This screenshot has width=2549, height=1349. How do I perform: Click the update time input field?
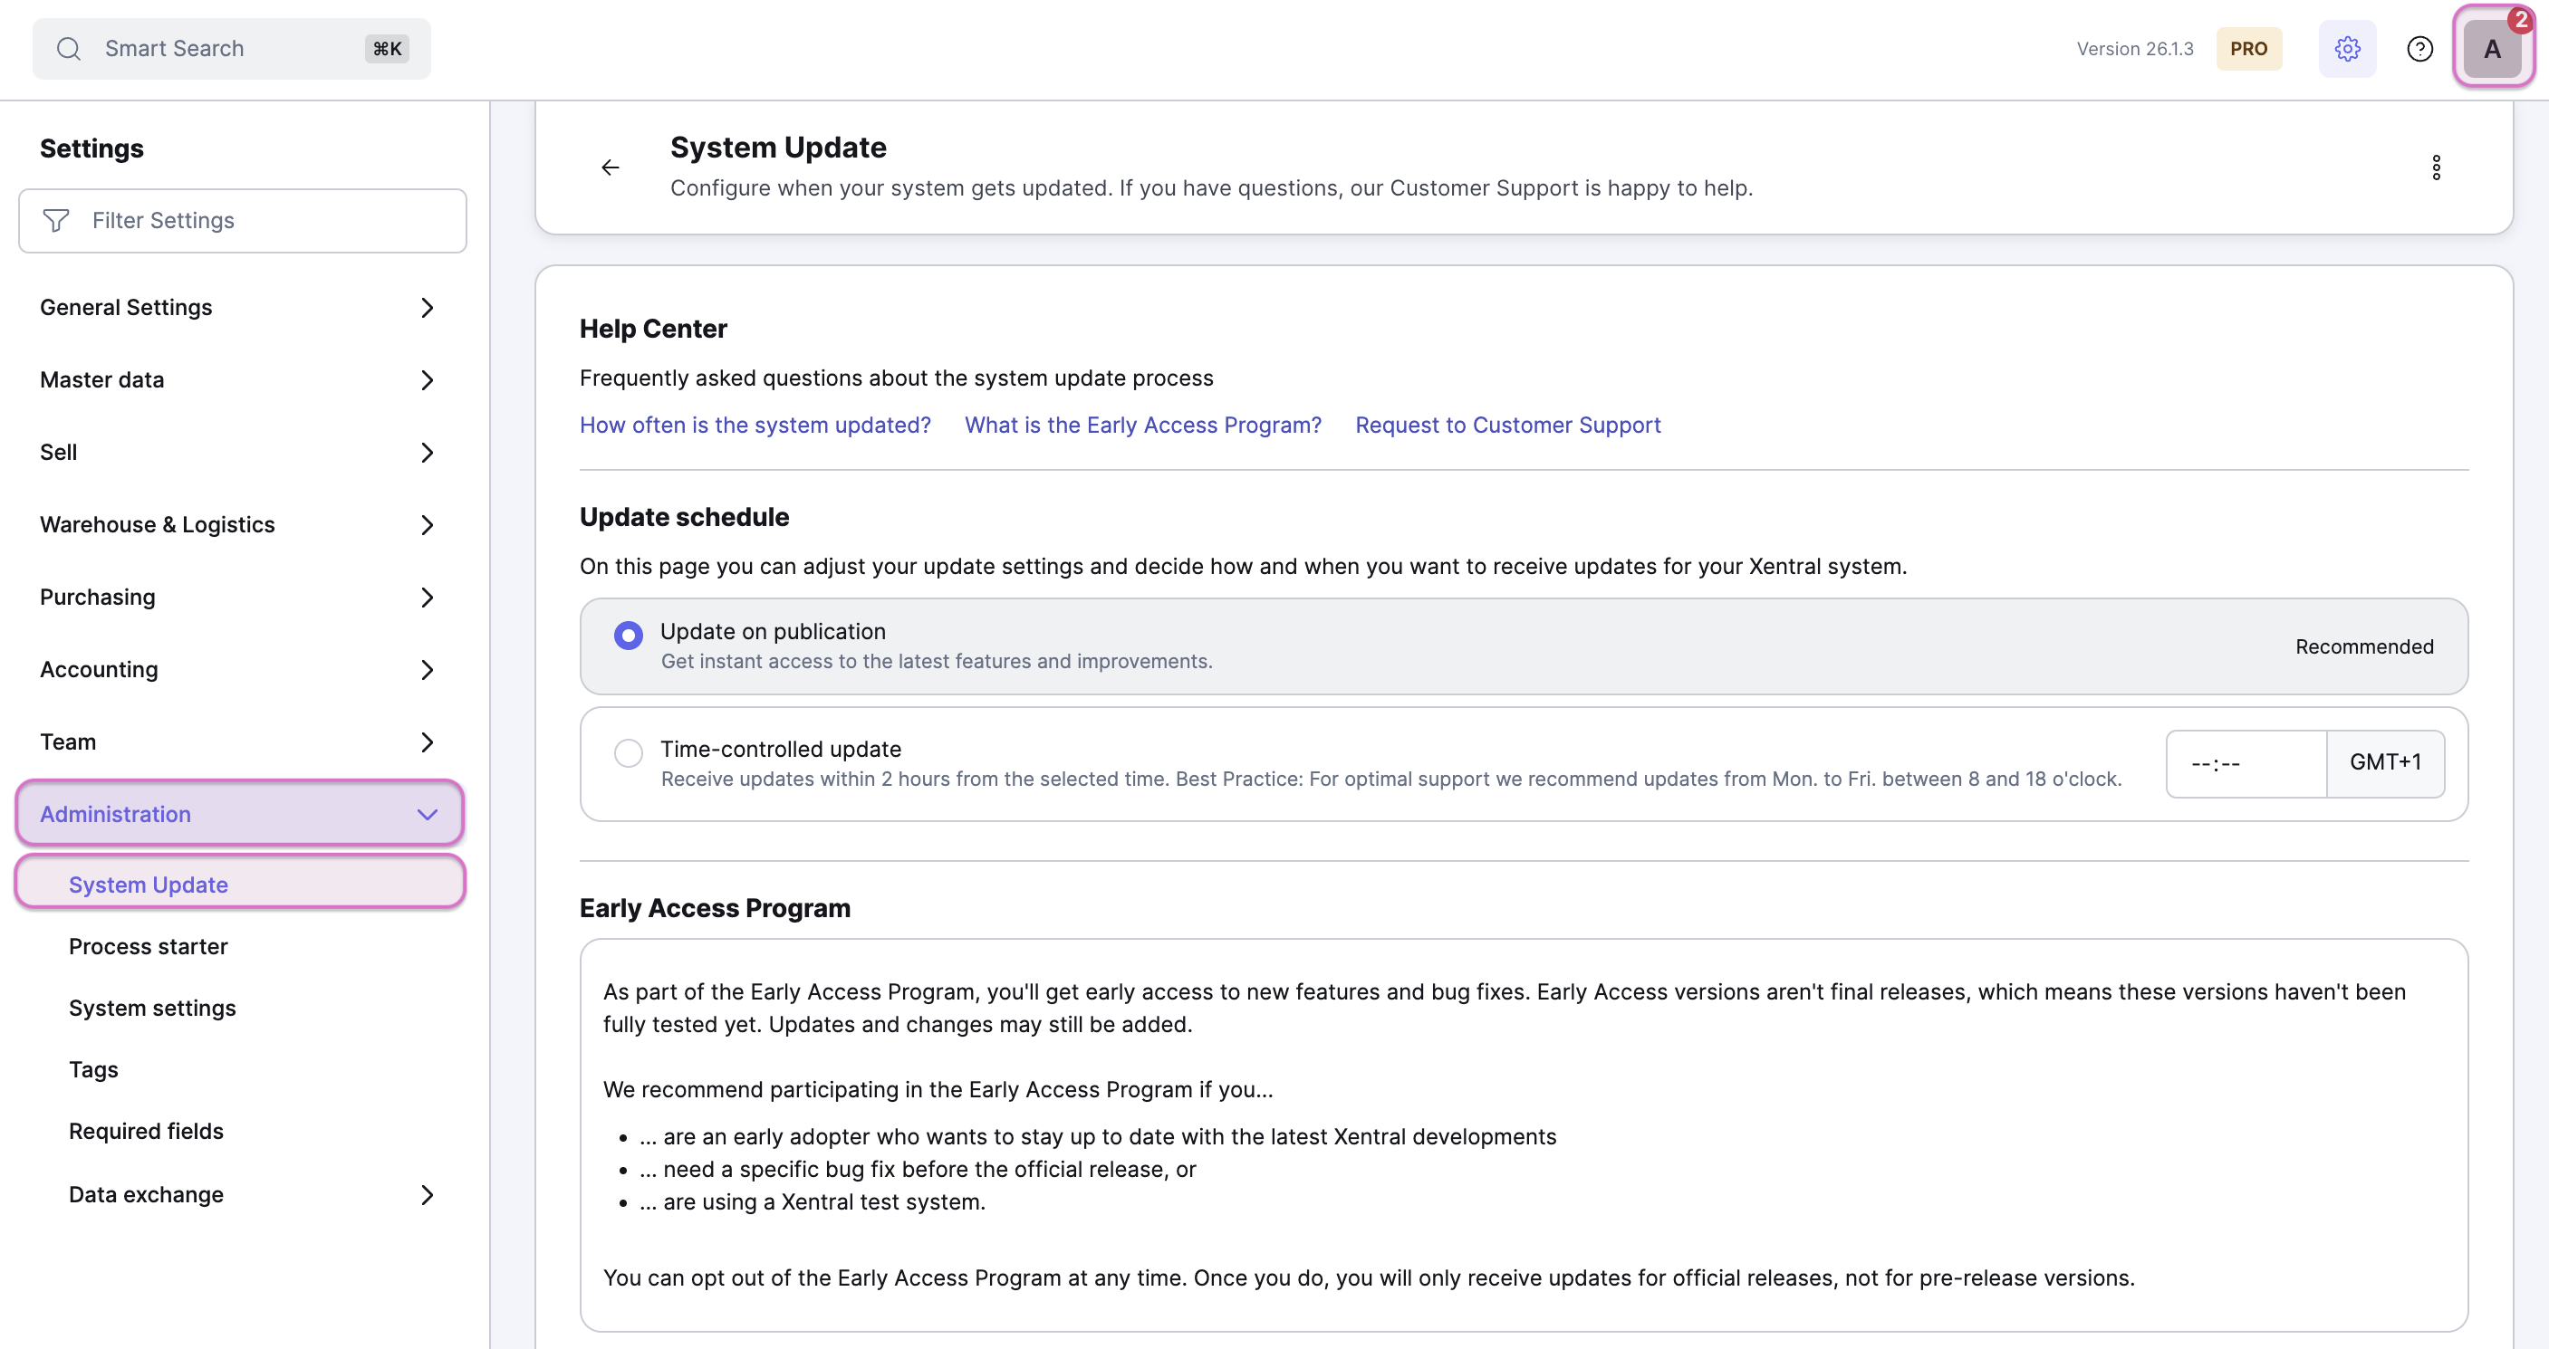2245,762
